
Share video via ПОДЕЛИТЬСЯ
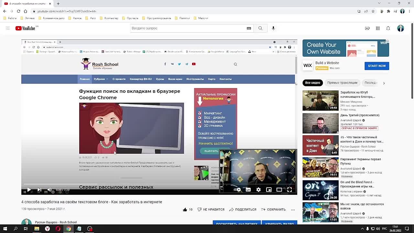[243, 209]
